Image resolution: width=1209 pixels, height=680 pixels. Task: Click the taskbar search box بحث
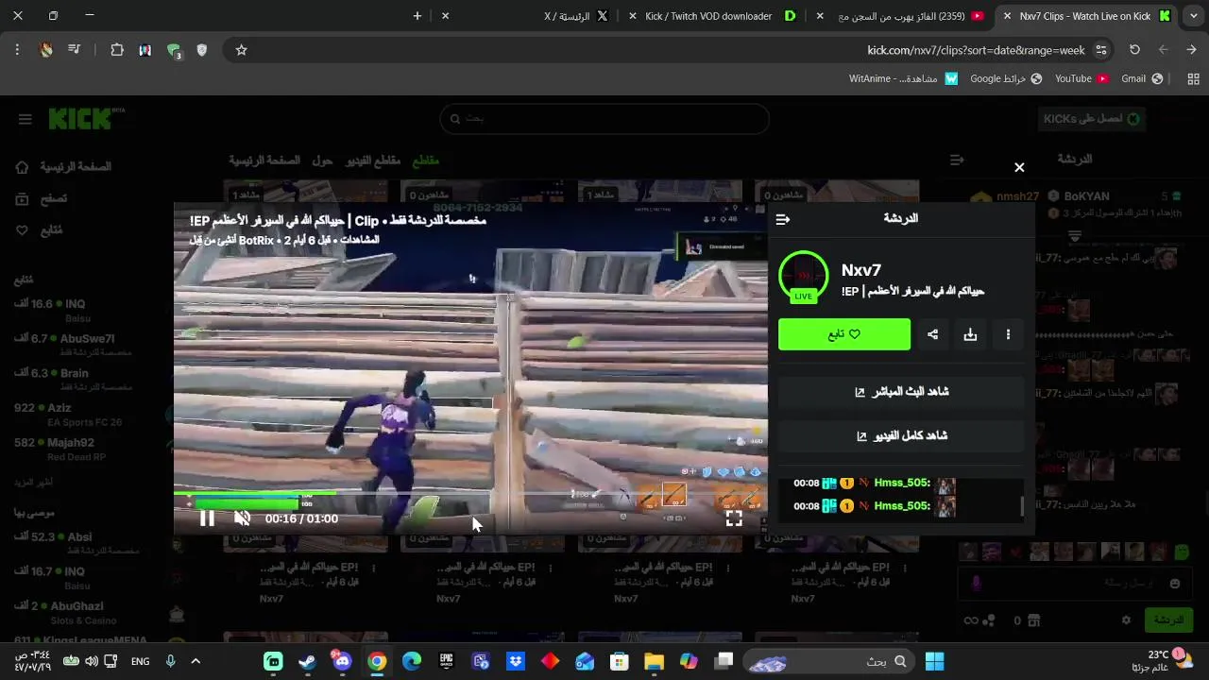(828, 661)
